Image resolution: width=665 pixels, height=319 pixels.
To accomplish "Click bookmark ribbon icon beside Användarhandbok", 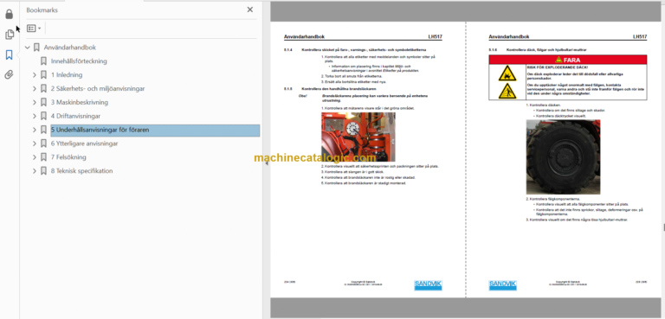I will [36, 48].
